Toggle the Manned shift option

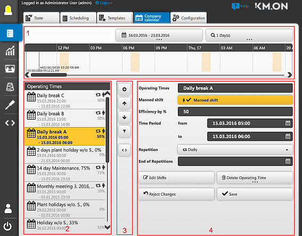point(235,100)
